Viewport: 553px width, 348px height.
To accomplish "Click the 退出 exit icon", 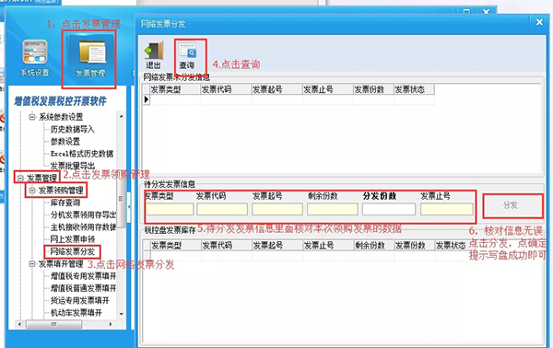I will [x=154, y=52].
